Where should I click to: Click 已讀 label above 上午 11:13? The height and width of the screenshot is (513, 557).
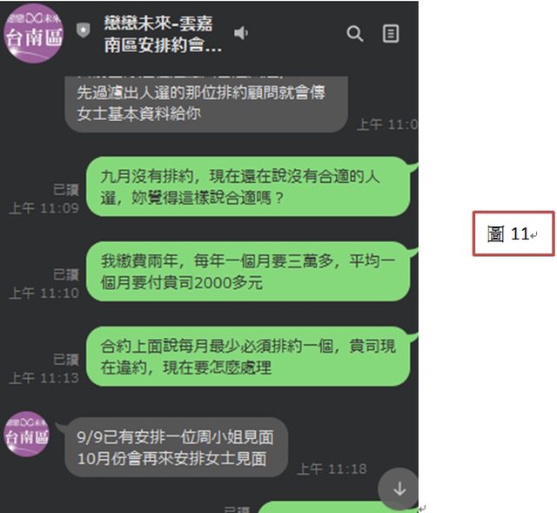tap(66, 360)
